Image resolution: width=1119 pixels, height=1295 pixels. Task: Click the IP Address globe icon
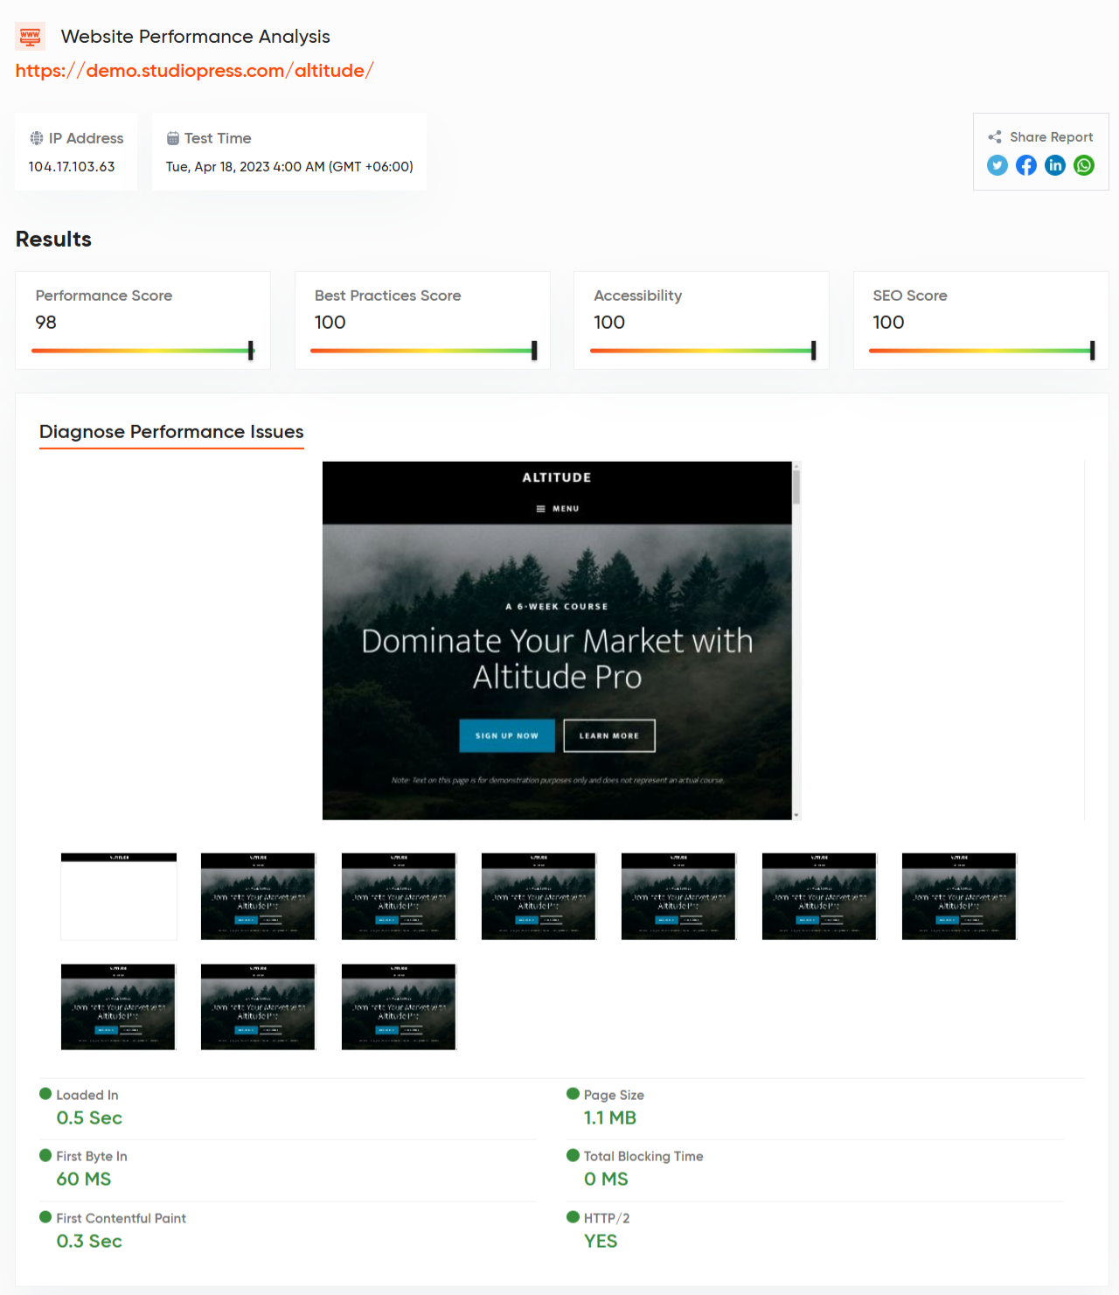click(37, 138)
